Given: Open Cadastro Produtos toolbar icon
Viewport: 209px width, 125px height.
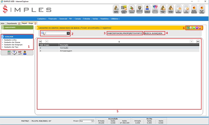Looking at the screenshot, I should tap(140, 9).
